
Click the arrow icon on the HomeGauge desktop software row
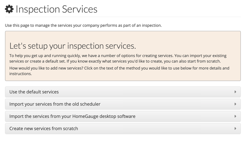click(235, 116)
